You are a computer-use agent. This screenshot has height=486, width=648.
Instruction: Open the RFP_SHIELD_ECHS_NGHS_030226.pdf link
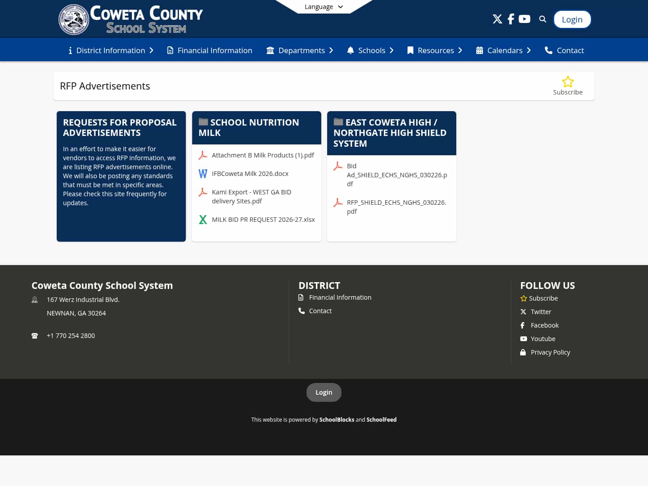pyautogui.click(x=396, y=207)
